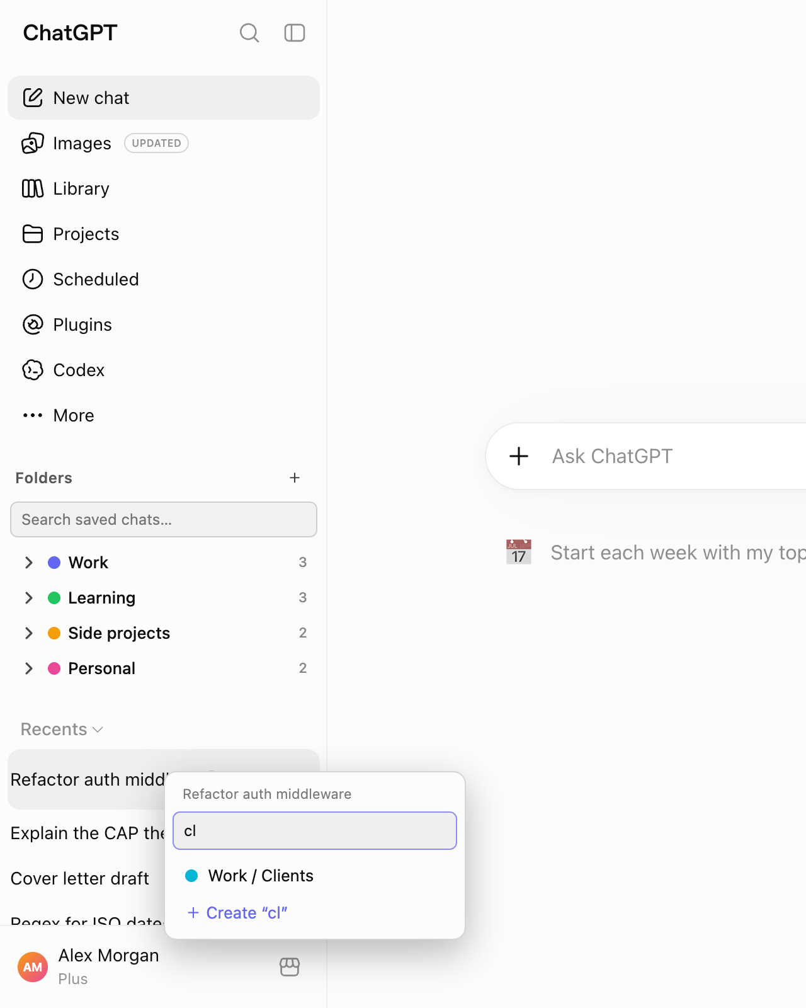Open Refactor auth middleware recent chat
Image resolution: width=806 pixels, height=1008 pixels.
point(87,779)
